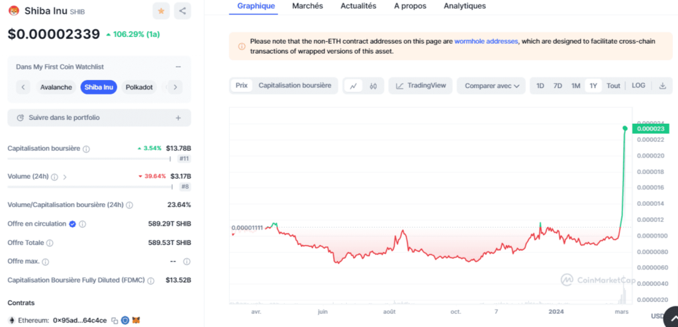Click the MetaMask fox icon
The width and height of the screenshot is (678, 327).
(136, 320)
